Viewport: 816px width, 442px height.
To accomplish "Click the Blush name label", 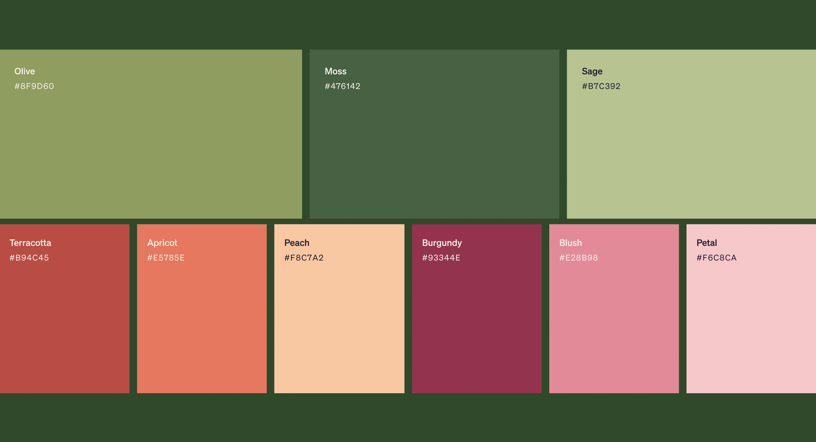I will [x=570, y=243].
